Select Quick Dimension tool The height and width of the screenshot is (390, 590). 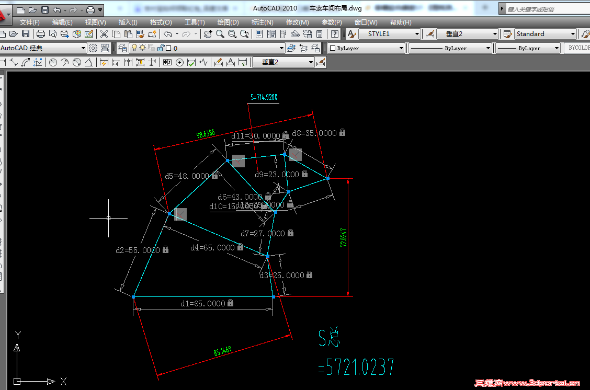click(104, 62)
